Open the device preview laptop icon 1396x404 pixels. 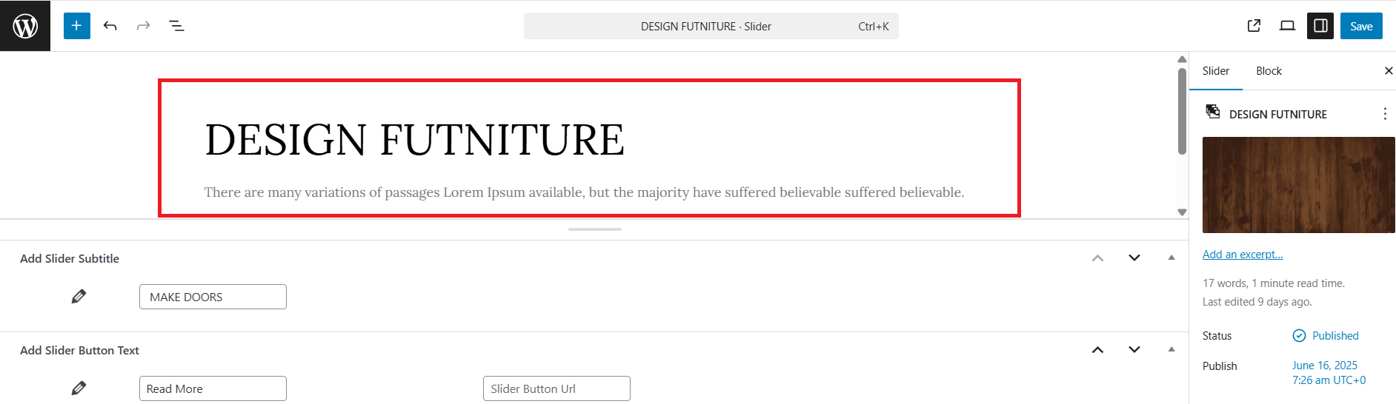click(x=1287, y=26)
